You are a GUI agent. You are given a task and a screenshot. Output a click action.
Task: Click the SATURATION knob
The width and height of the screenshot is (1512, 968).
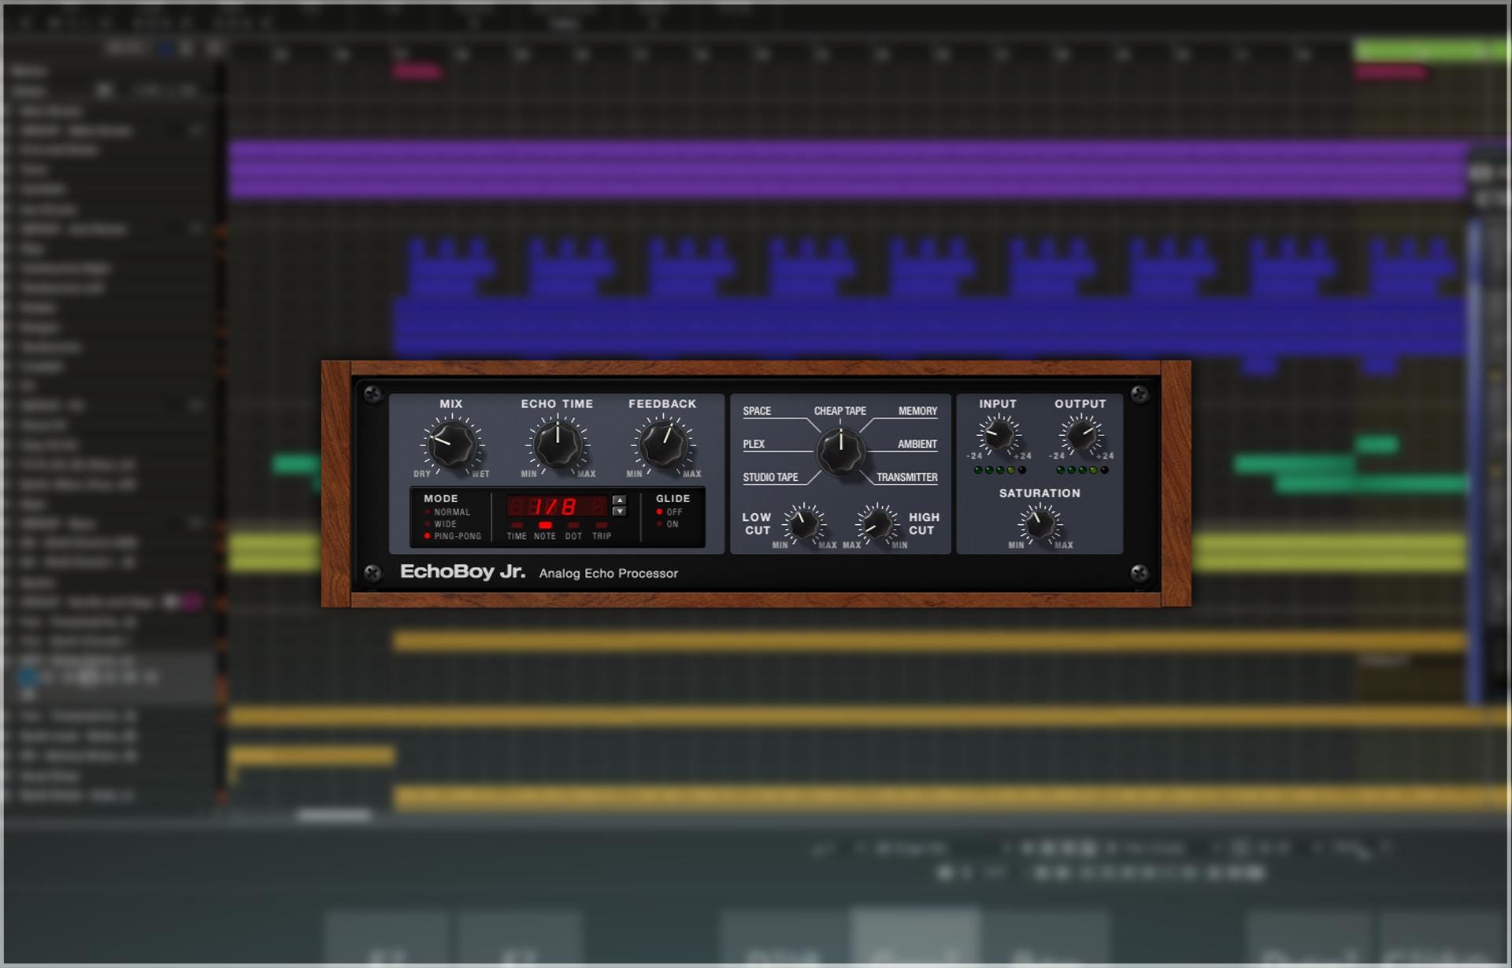point(1039,524)
